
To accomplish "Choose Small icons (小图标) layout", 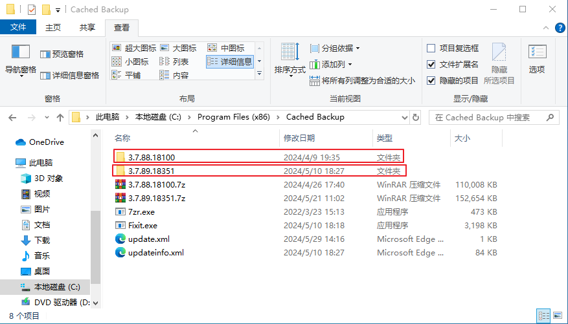I will tap(130, 62).
